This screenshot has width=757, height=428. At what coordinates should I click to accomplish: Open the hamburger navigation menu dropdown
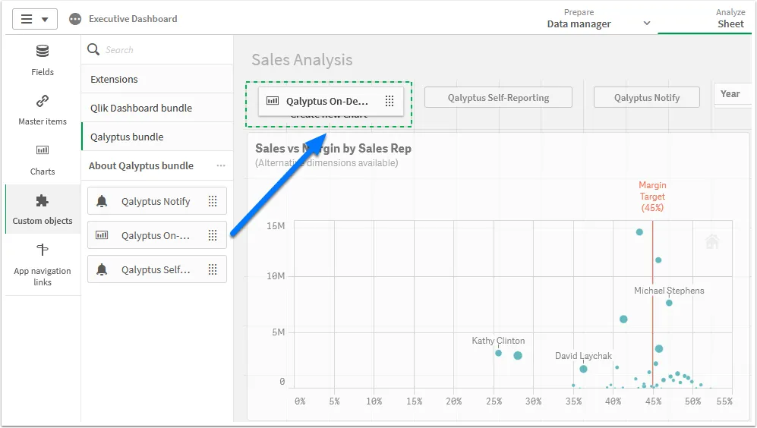[x=35, y=19]
